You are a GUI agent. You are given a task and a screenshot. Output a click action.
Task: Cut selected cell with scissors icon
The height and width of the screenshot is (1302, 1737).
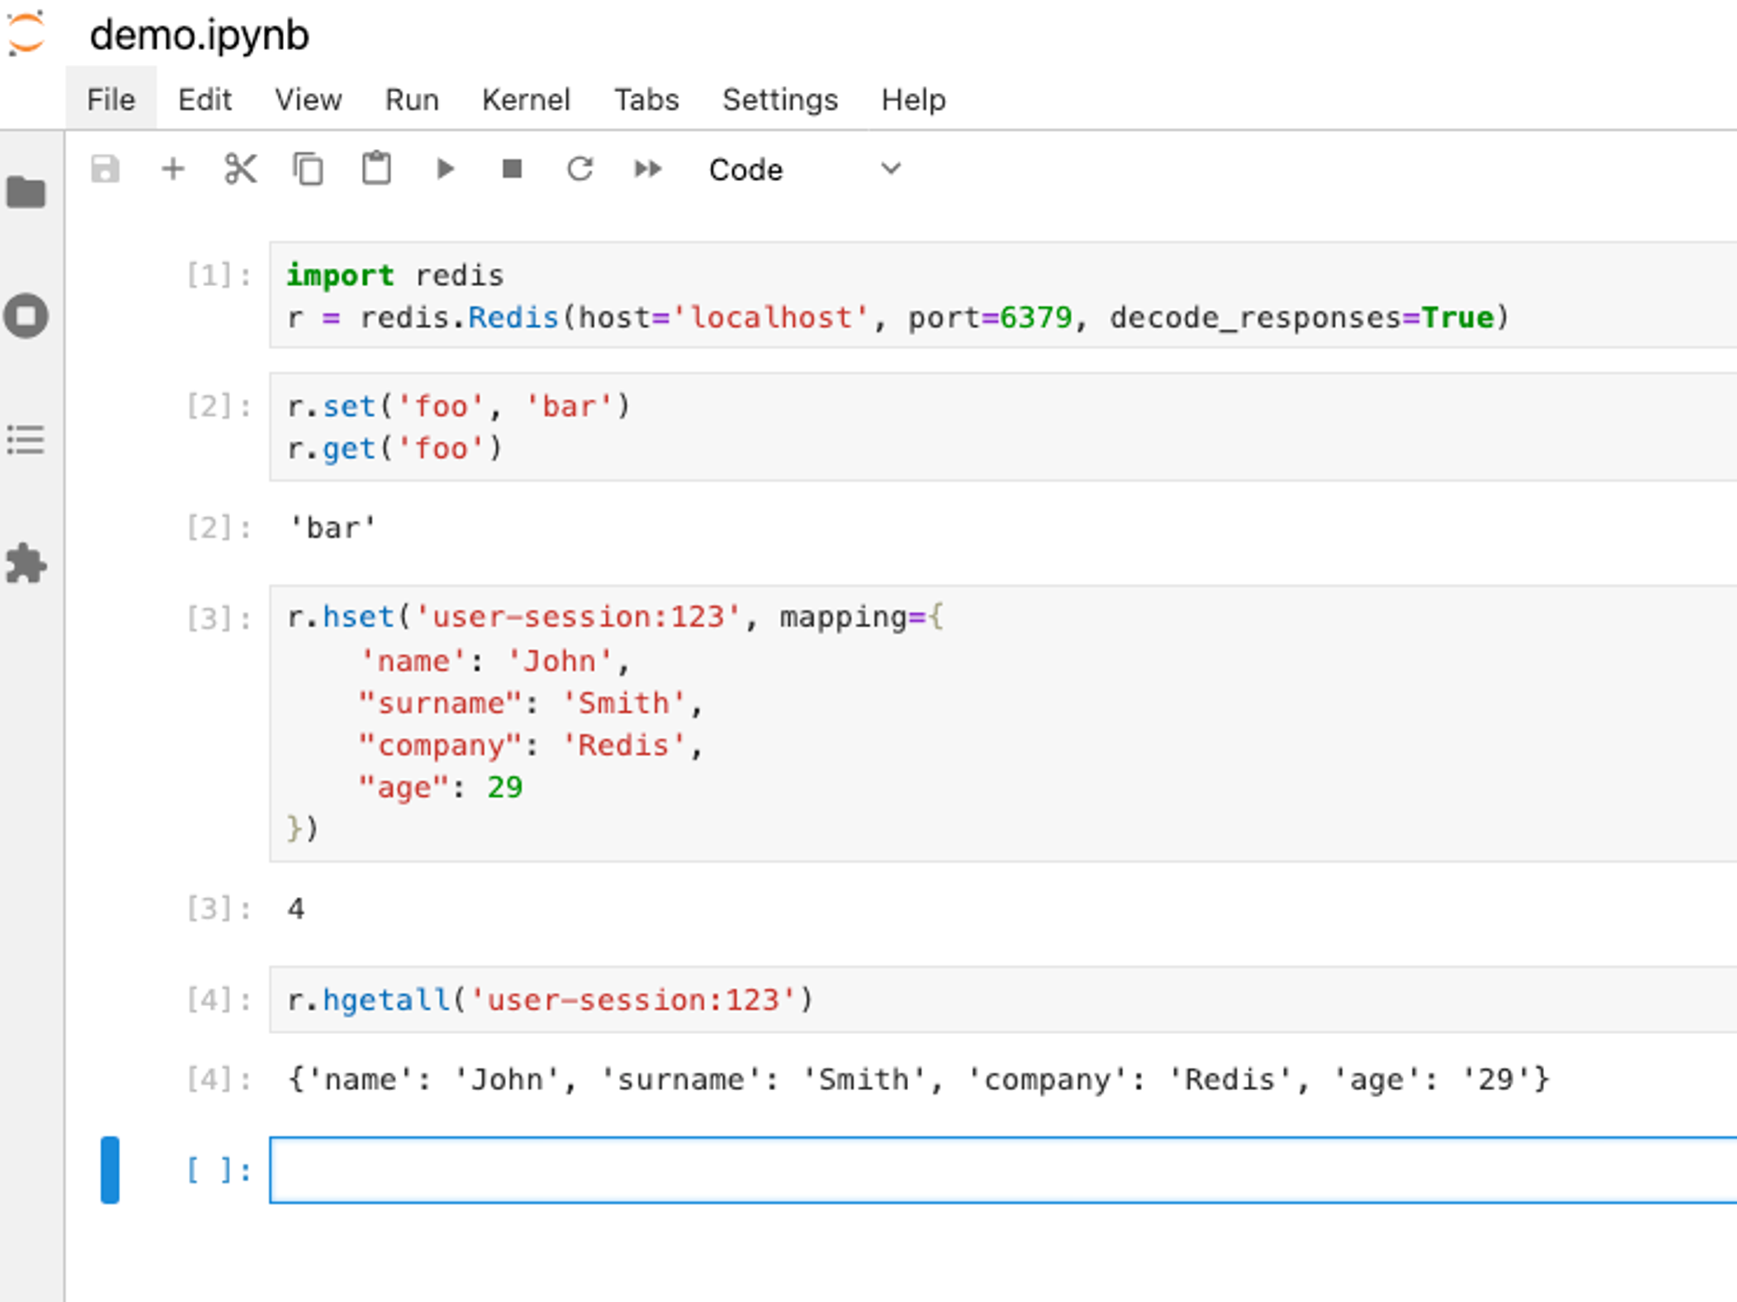pos(240,169)
